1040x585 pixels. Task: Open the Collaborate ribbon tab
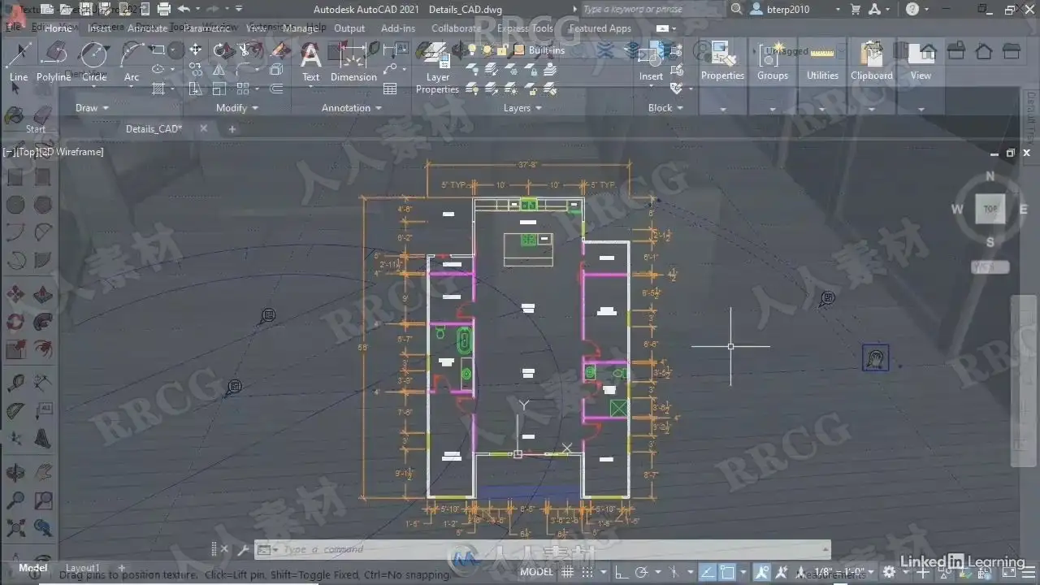tap(456, 28)
